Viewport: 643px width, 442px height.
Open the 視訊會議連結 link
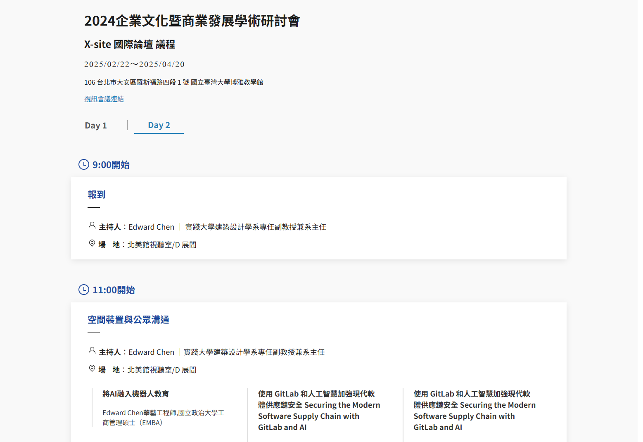(104, 99)
